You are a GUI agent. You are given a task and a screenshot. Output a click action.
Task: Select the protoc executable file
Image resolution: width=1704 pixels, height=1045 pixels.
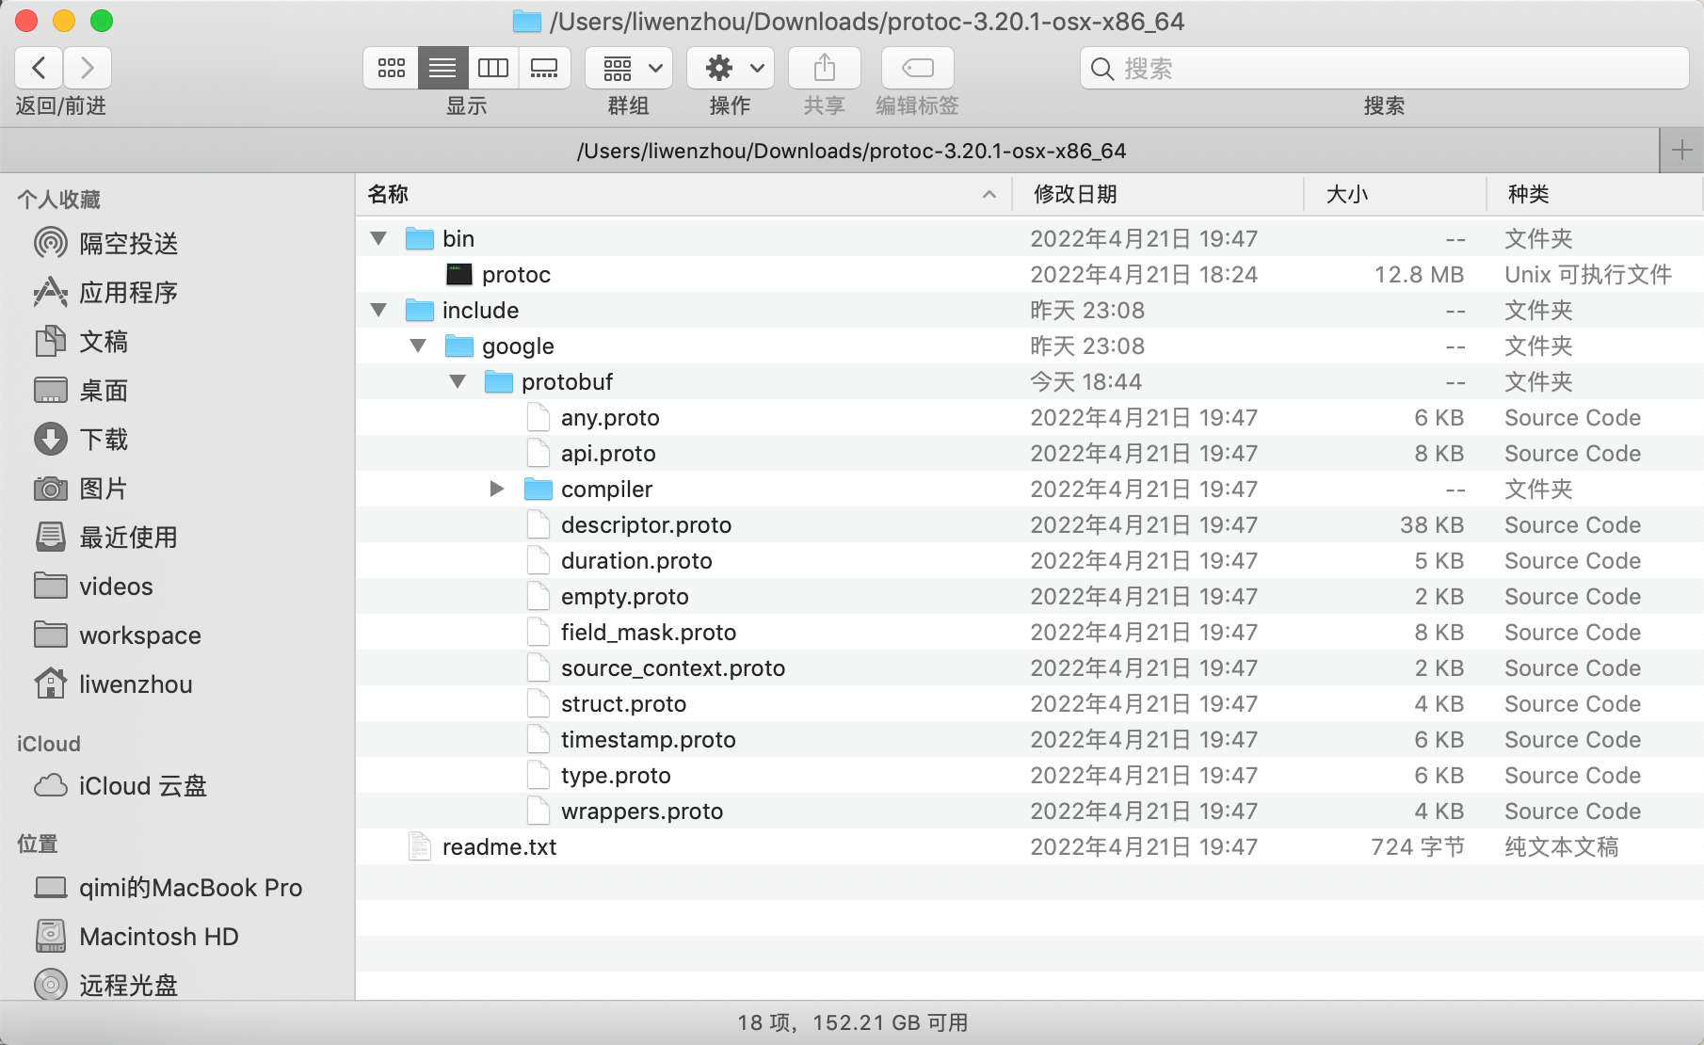point(1030,274)
